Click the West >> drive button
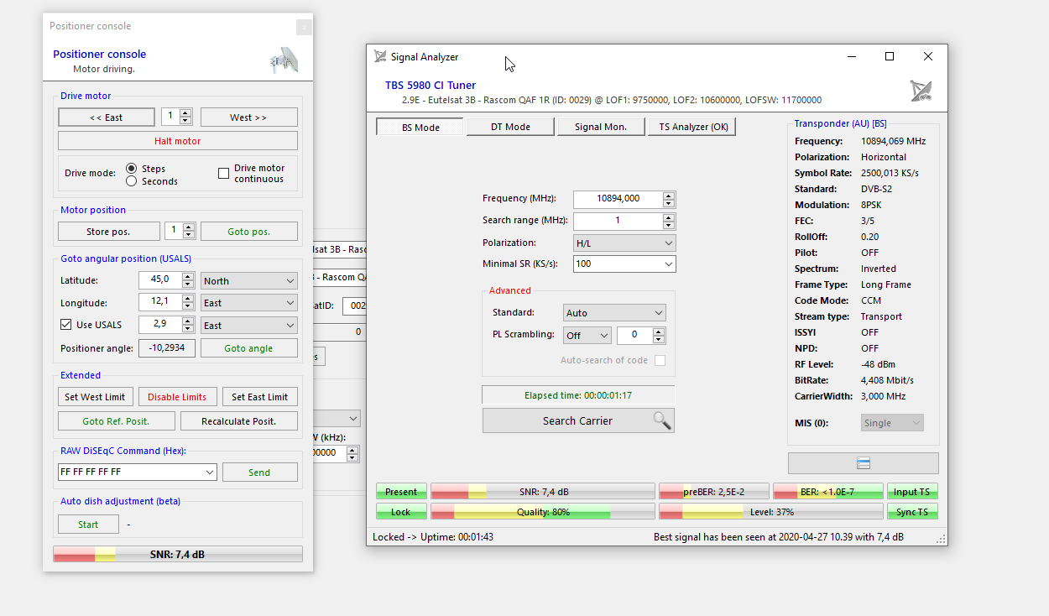Screen dimensions: 1049x616 248,117
